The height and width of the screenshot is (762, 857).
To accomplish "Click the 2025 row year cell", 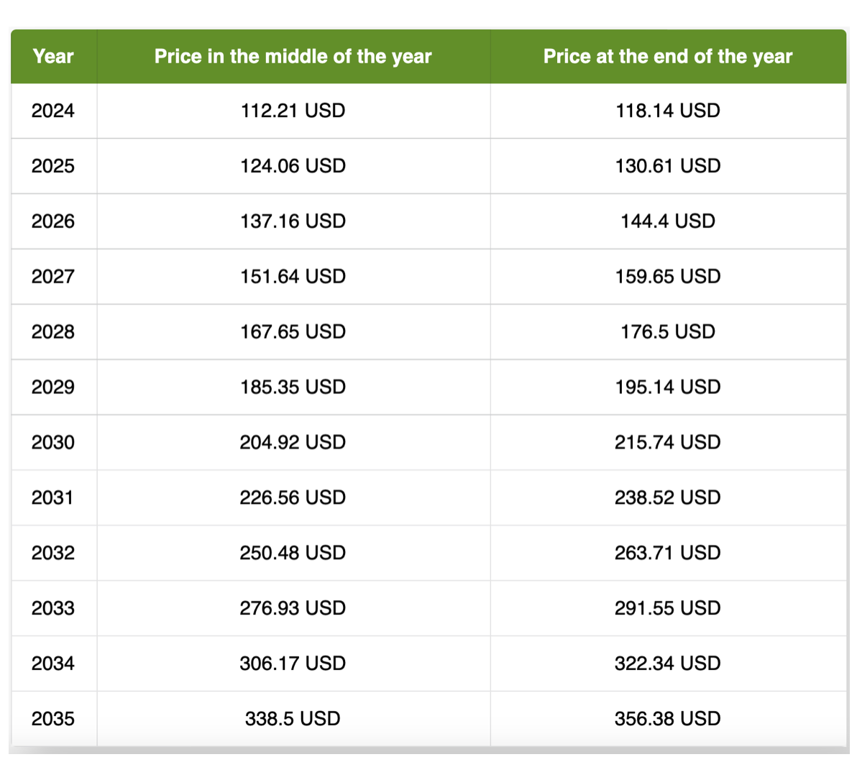I will point(53,166).
